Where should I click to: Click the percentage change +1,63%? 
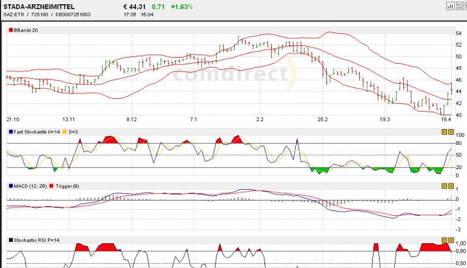click(x=181, y=7)
